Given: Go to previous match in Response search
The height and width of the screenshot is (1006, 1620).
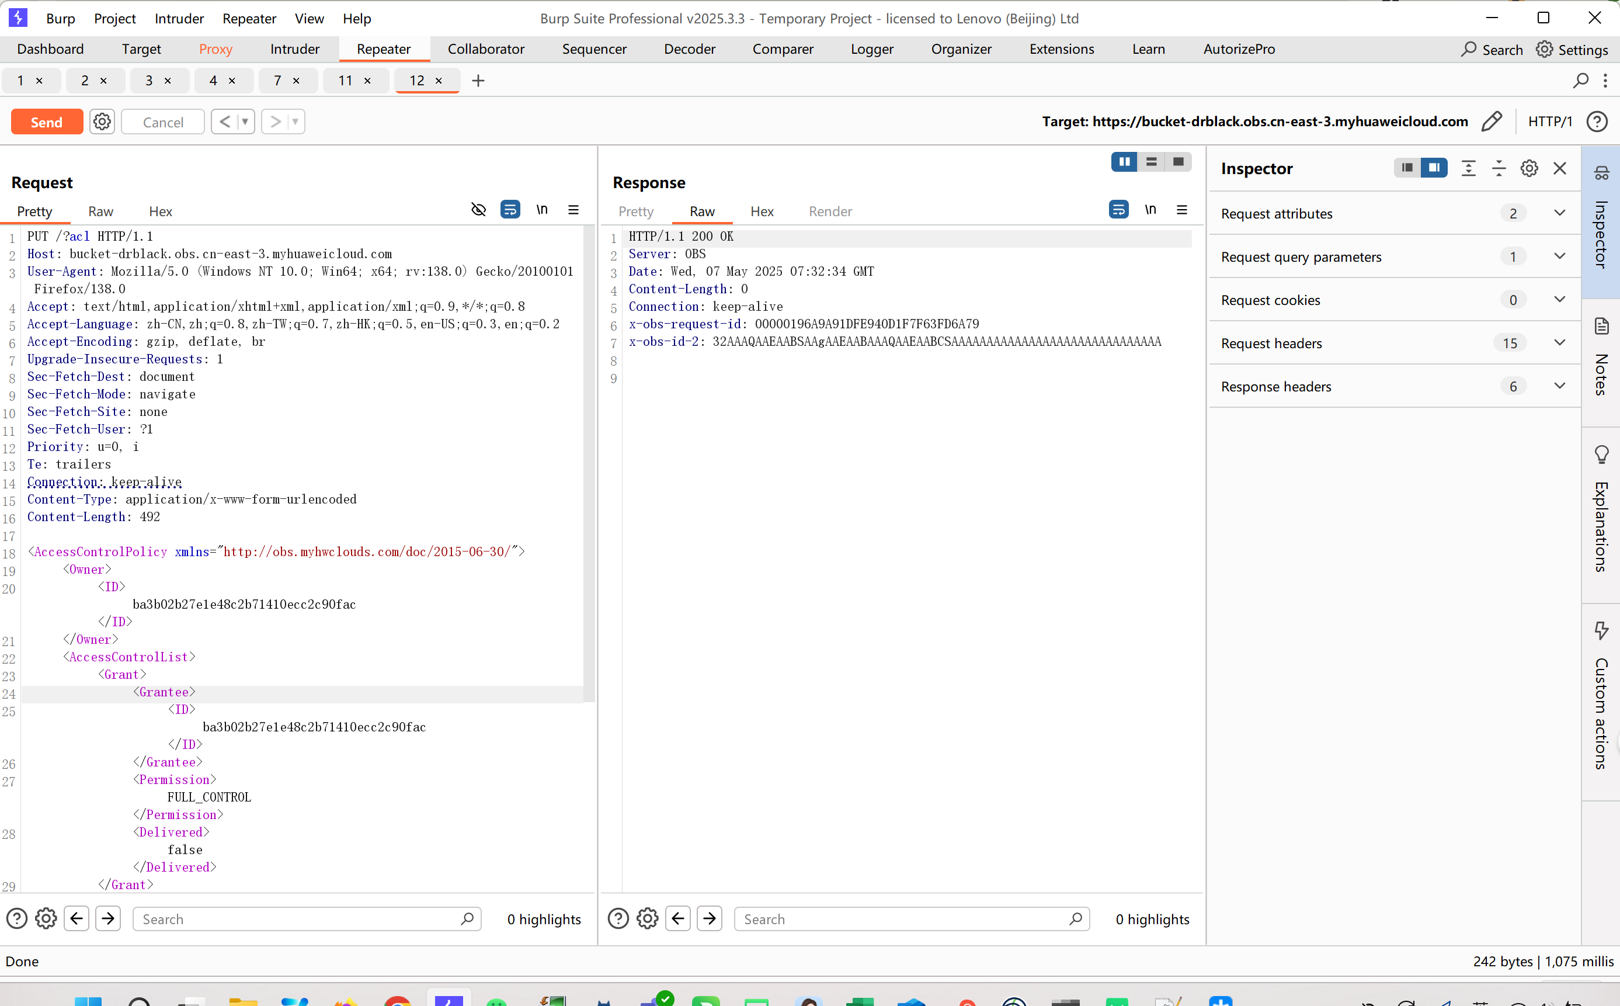Looking at the screenshot, I should click(677, 919).
